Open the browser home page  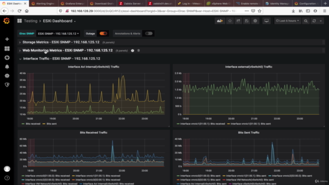(27, 11)
